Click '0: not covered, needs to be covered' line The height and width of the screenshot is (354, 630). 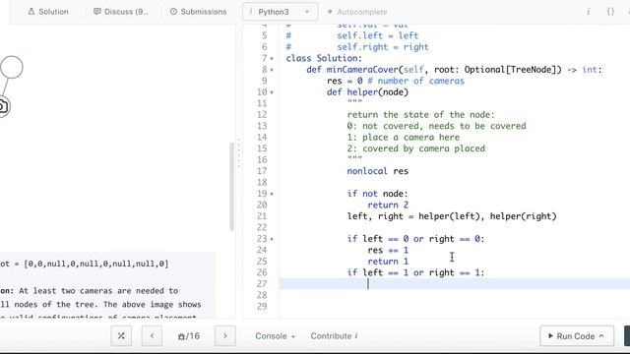[436, 126]
